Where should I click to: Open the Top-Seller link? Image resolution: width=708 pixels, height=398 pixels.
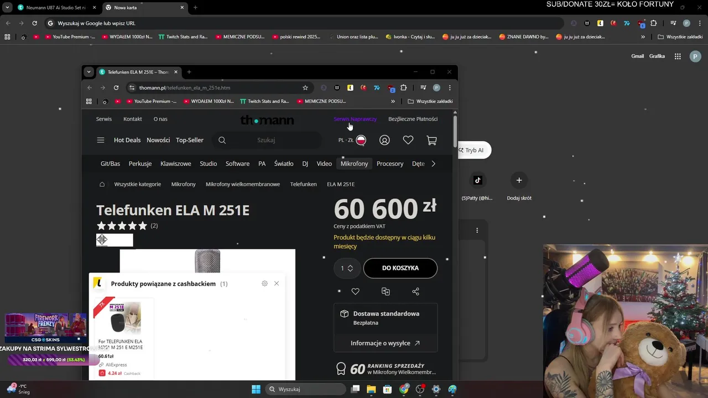[190, 140]
